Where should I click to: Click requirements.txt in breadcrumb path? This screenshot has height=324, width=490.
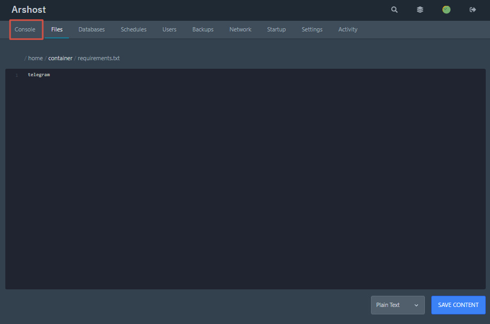click(x=99, y=58)
